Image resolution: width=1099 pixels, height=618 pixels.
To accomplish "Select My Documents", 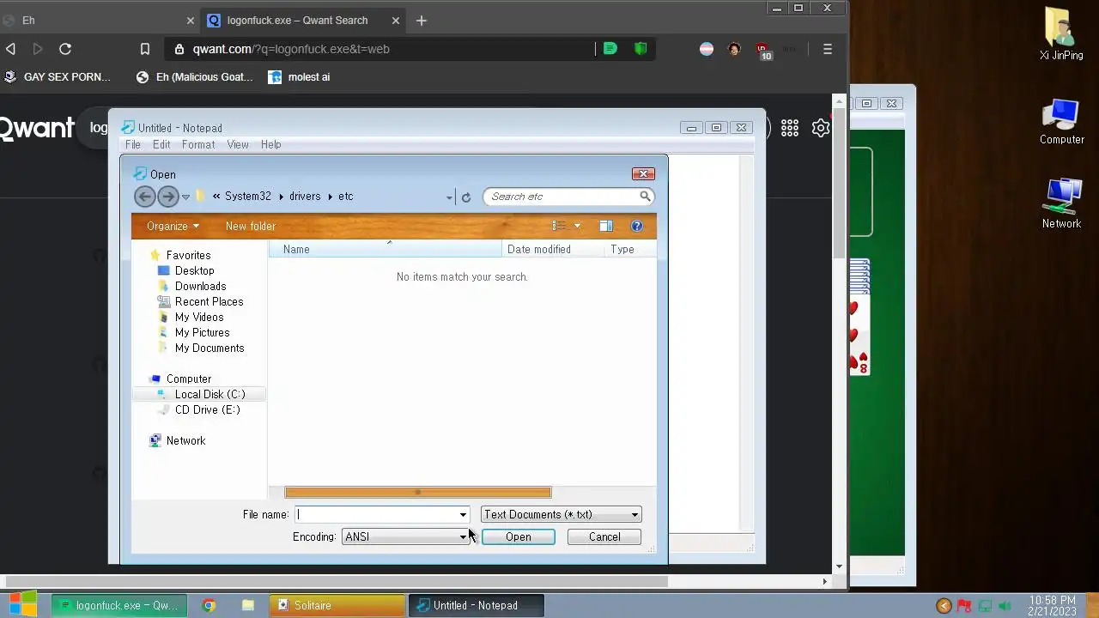I will (x=209, y=348).
